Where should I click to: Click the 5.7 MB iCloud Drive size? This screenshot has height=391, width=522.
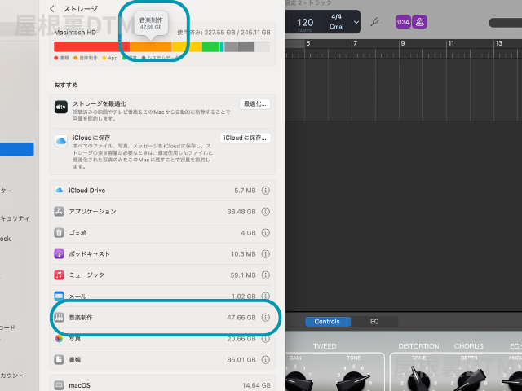(245, 191)
